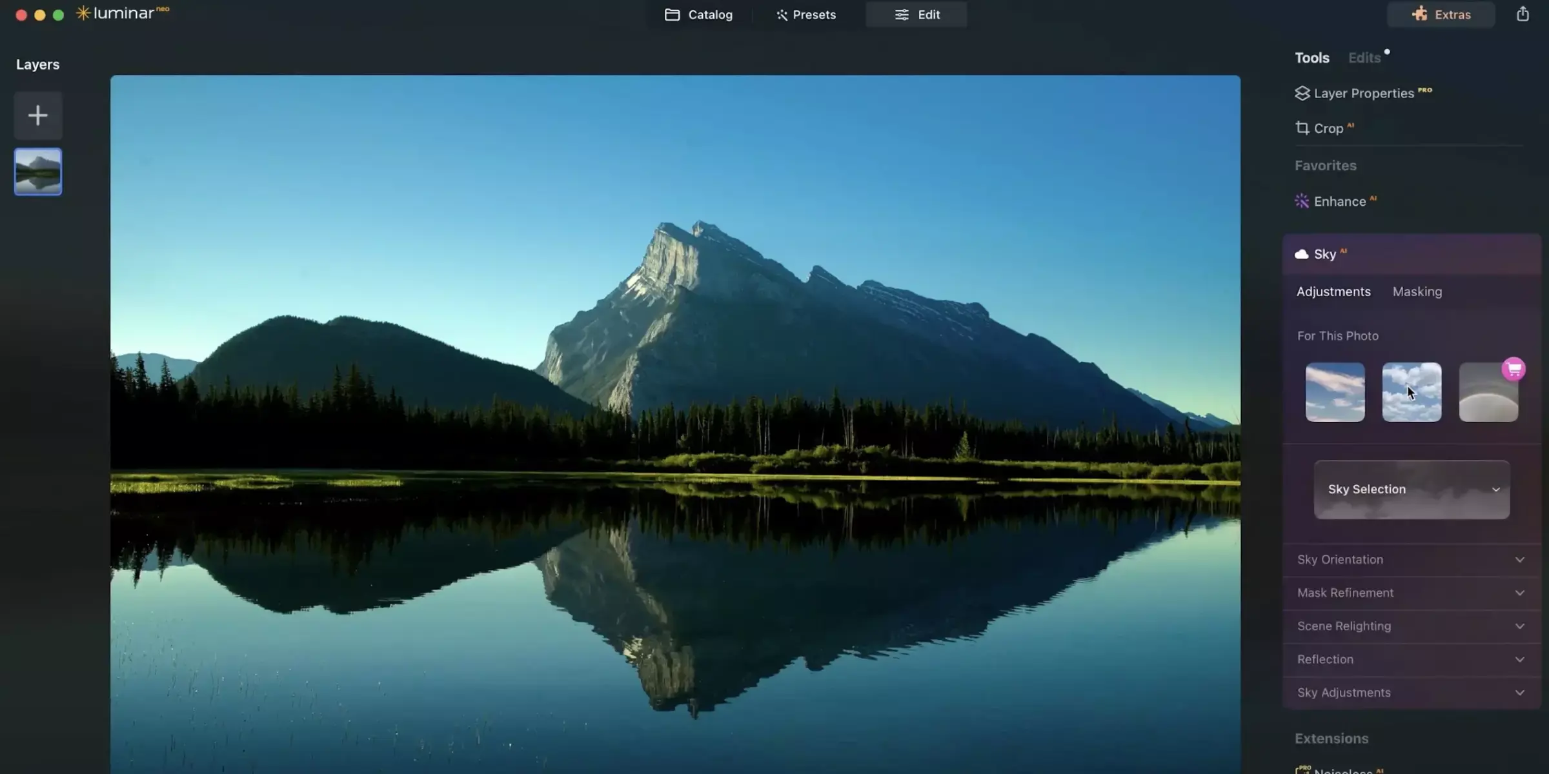
Task: Click the Enhance AI tool icon
Action: [1302, 203]
